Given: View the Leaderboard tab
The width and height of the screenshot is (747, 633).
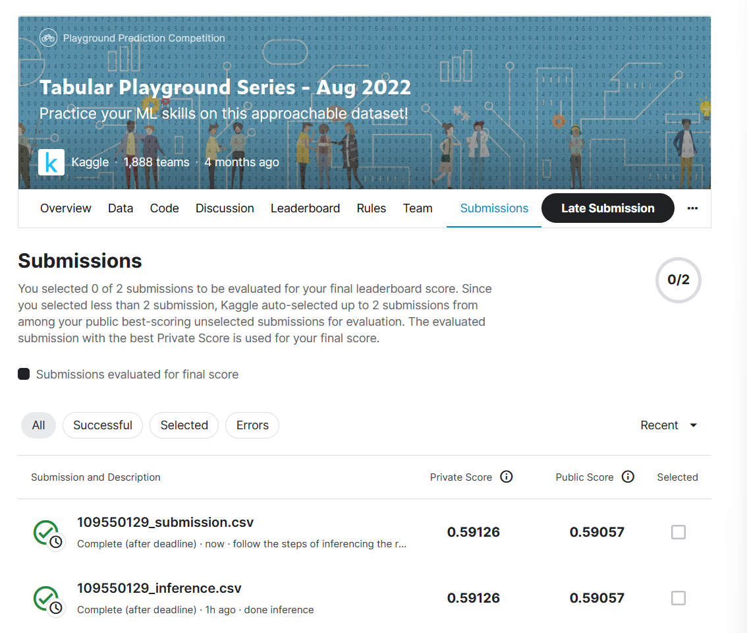Looking at the screenshot, I should [306, 208].
